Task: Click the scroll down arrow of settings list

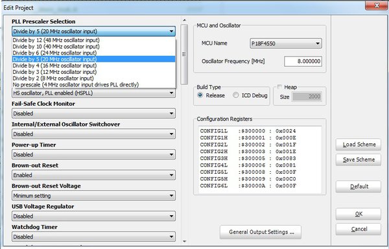Action: coord(184,241)
